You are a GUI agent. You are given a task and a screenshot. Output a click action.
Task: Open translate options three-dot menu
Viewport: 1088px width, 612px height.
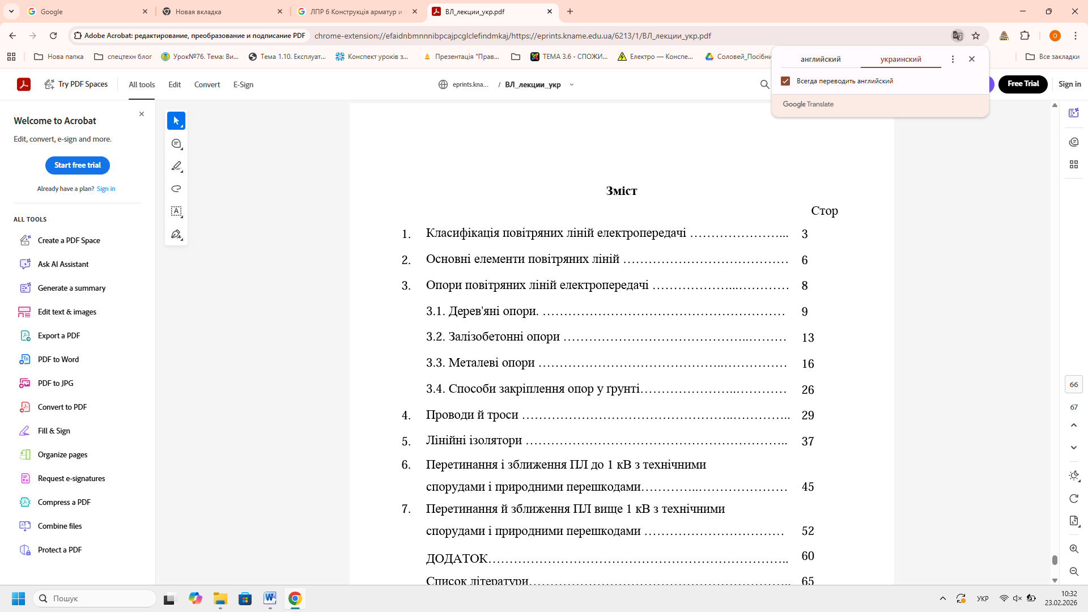(x=953, y=59)
